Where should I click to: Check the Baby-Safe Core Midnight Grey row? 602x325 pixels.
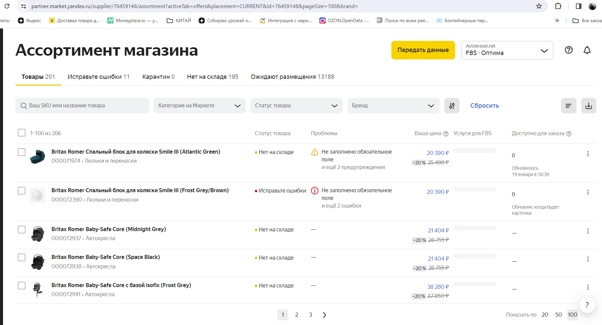click(x=21, y=229)
